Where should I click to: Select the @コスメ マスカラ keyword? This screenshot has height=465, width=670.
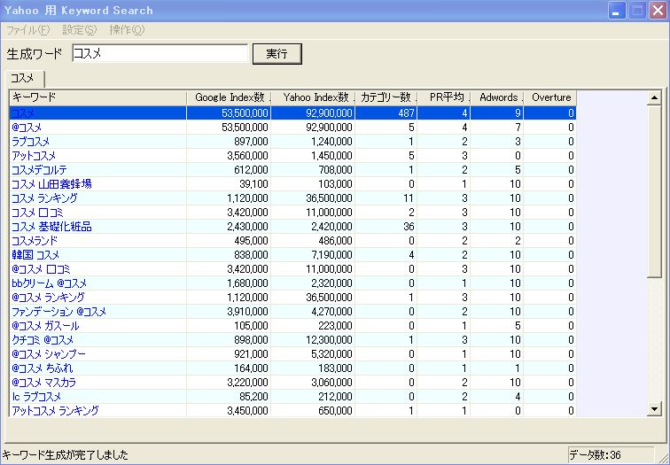point(44,382)
